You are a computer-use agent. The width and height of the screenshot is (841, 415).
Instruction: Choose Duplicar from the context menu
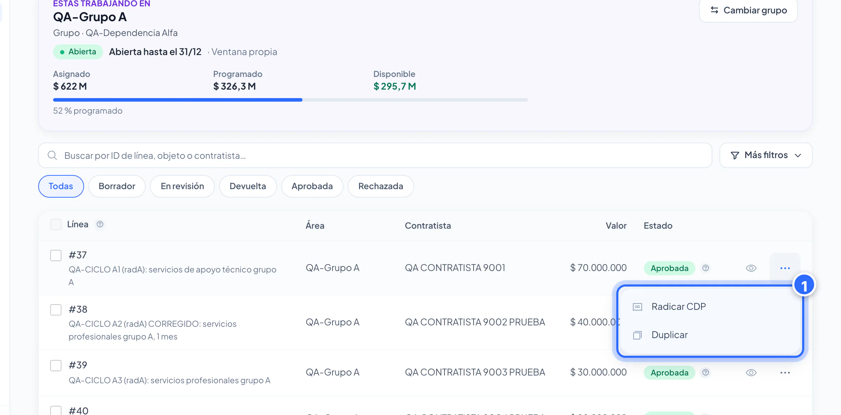tap(710, 335)
